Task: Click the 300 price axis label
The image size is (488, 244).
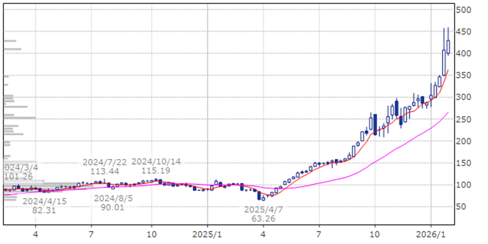Action: (464, 97)
